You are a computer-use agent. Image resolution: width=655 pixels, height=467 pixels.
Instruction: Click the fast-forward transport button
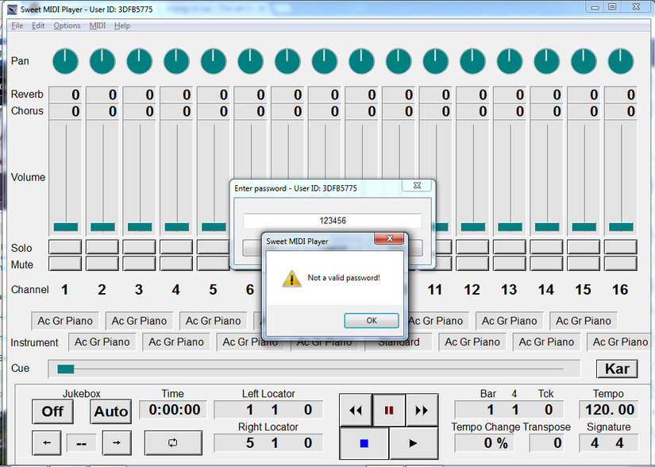(422, 410)
